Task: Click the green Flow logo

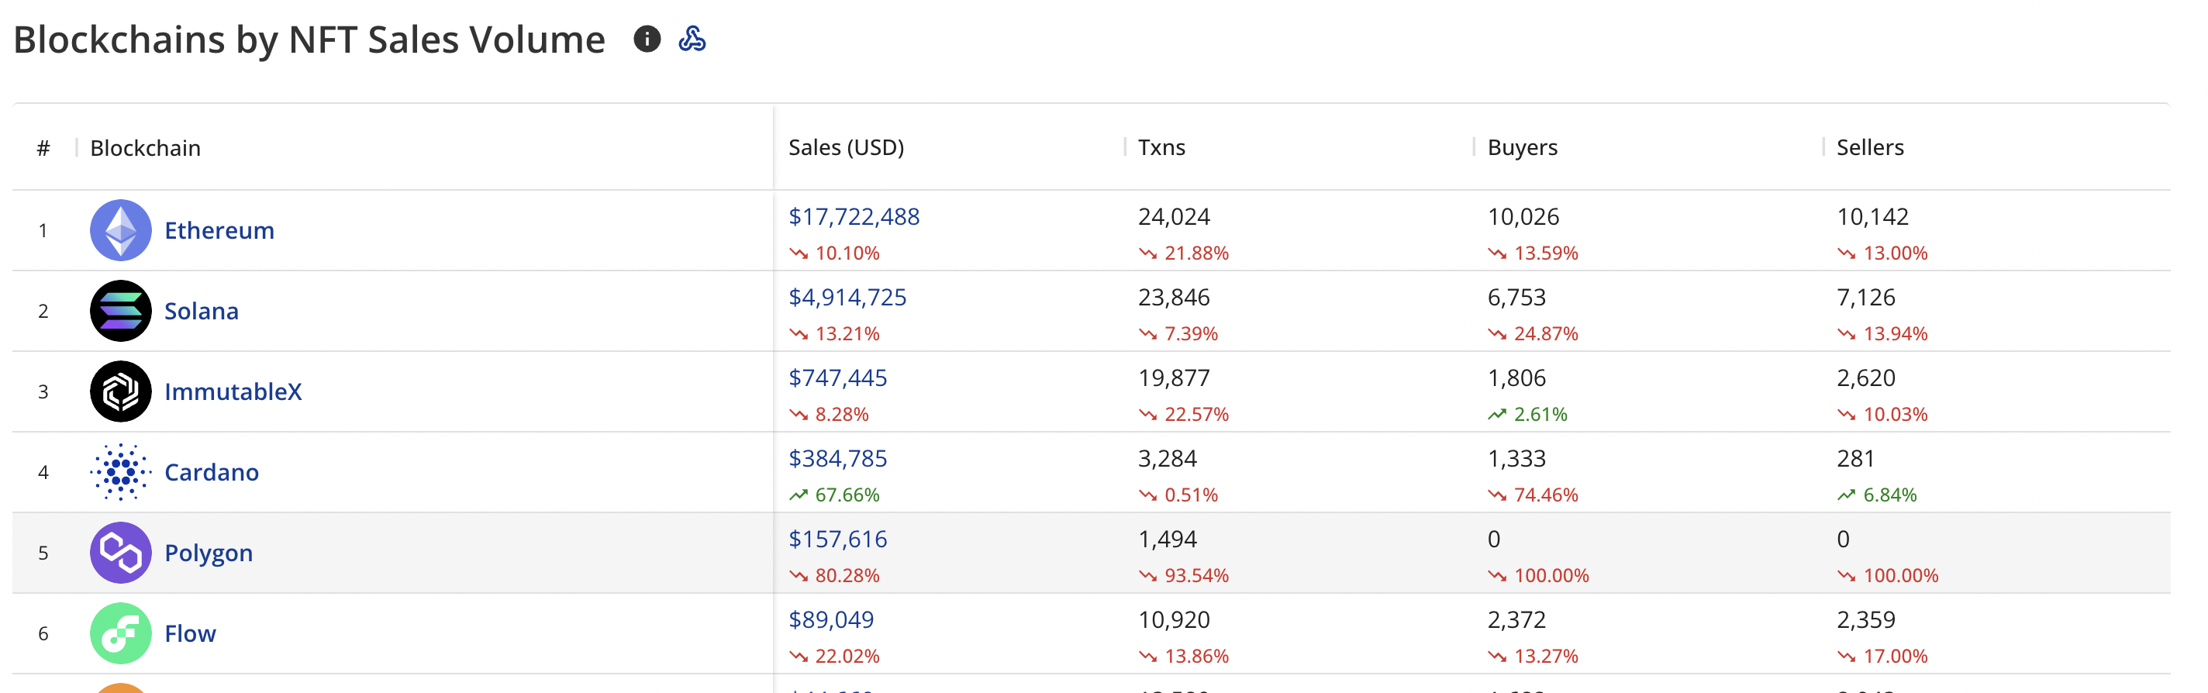Action: pyautogui.click(x=121, y=633)
